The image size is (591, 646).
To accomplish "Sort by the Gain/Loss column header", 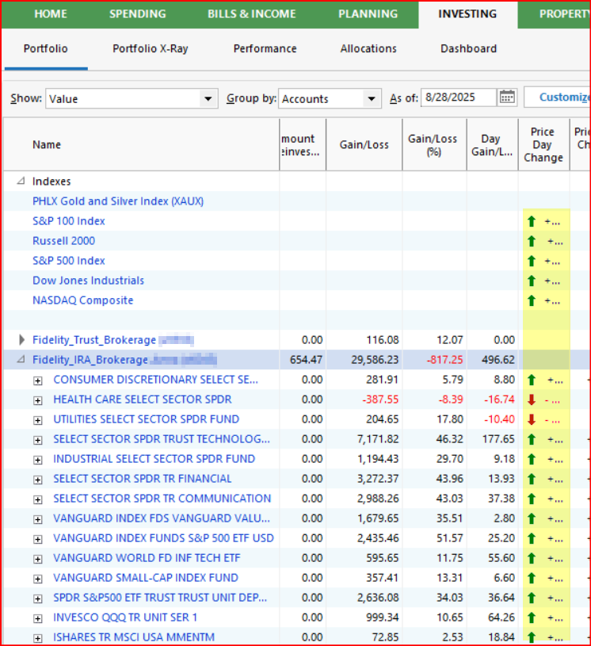I will 364,145.
